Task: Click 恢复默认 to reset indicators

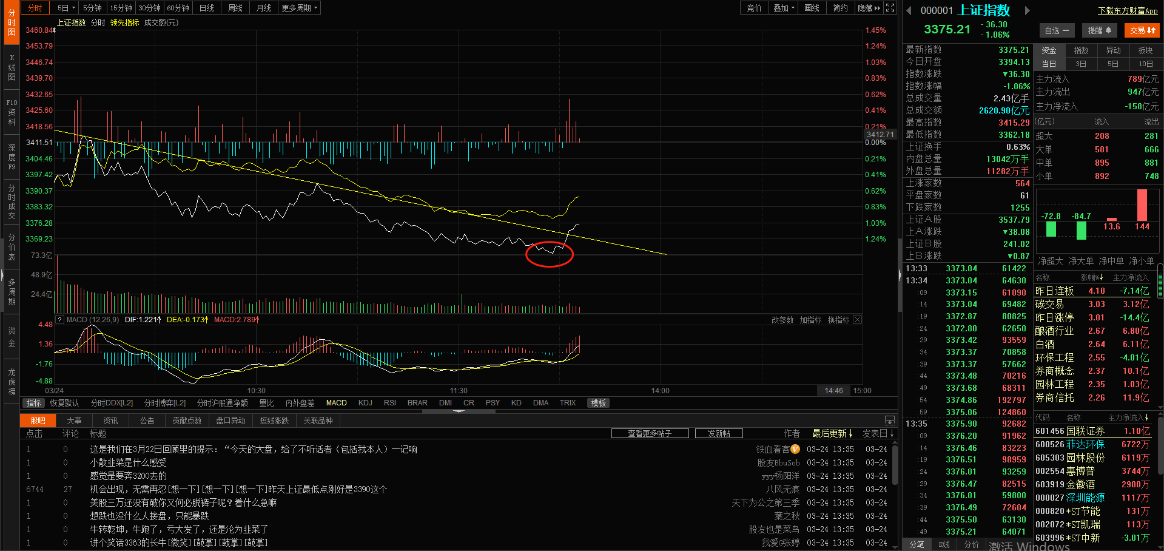Action: tap(64, 403)
